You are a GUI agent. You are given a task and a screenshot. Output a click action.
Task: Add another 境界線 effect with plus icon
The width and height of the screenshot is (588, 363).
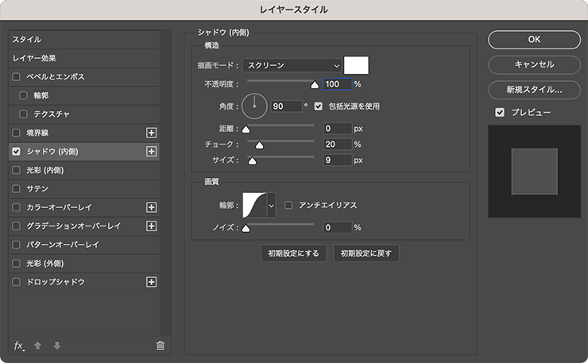pyautogui.click(x=152, y=133)
